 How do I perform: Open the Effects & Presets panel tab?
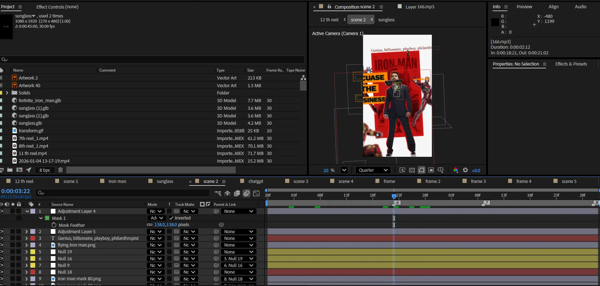[571, 64]
